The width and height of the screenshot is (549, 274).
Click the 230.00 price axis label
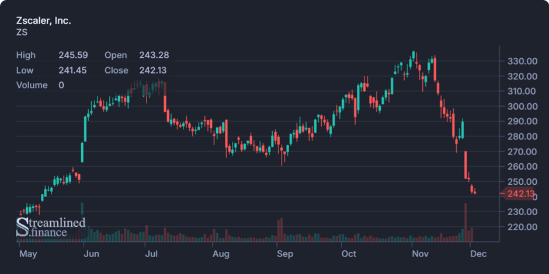522,212
